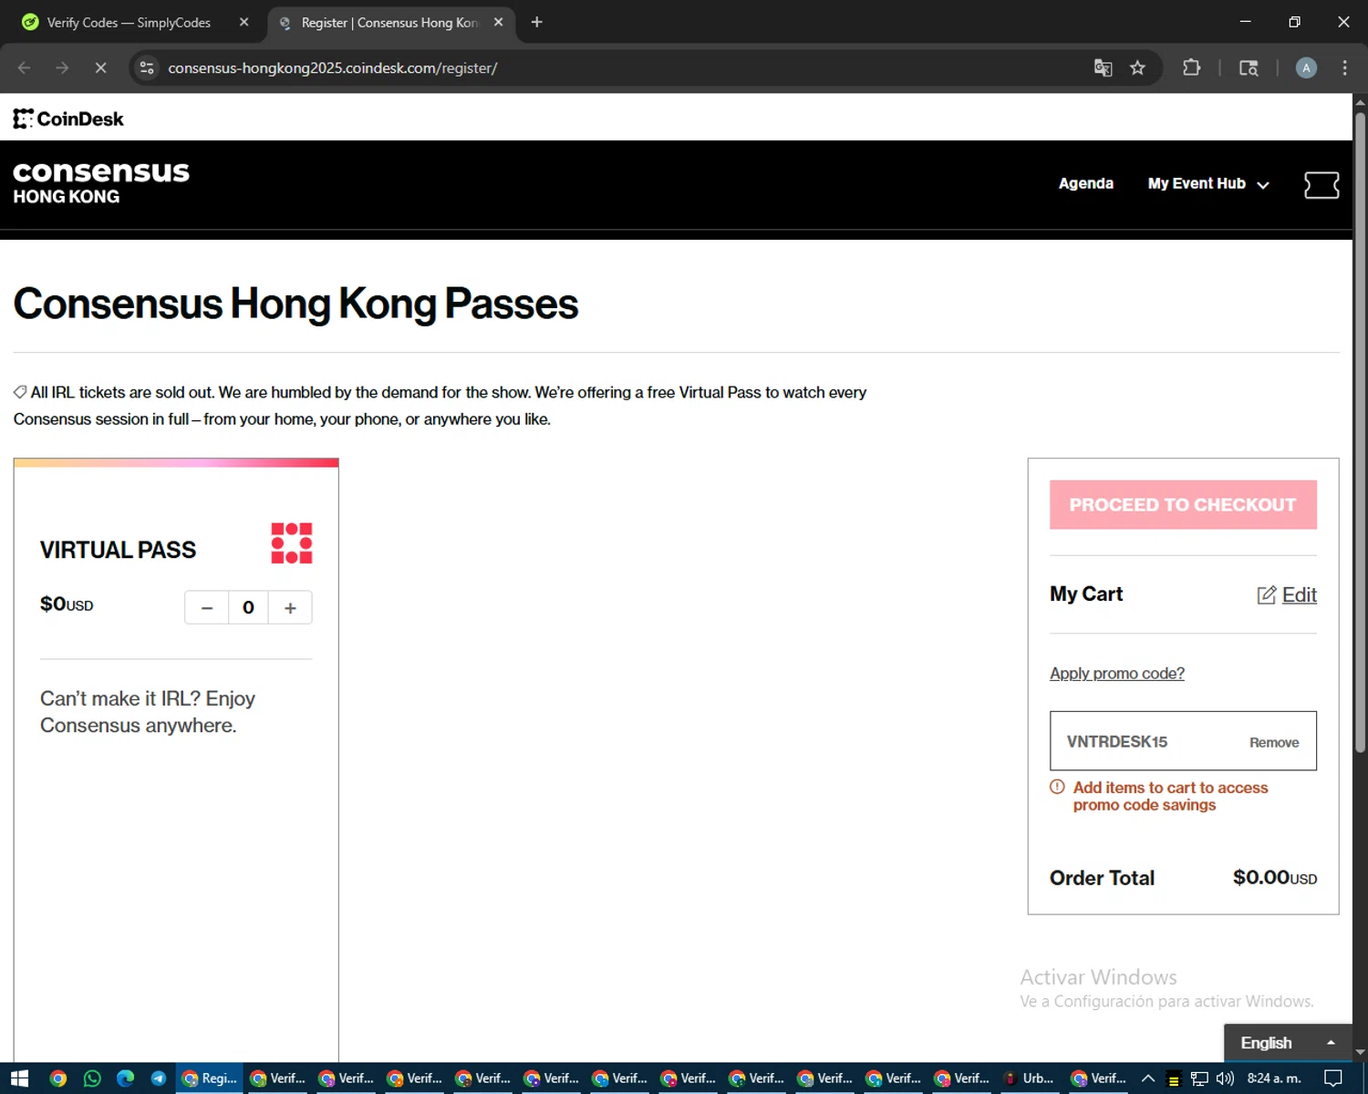Bookmark this page with the star

click(x=1137, y=67)
